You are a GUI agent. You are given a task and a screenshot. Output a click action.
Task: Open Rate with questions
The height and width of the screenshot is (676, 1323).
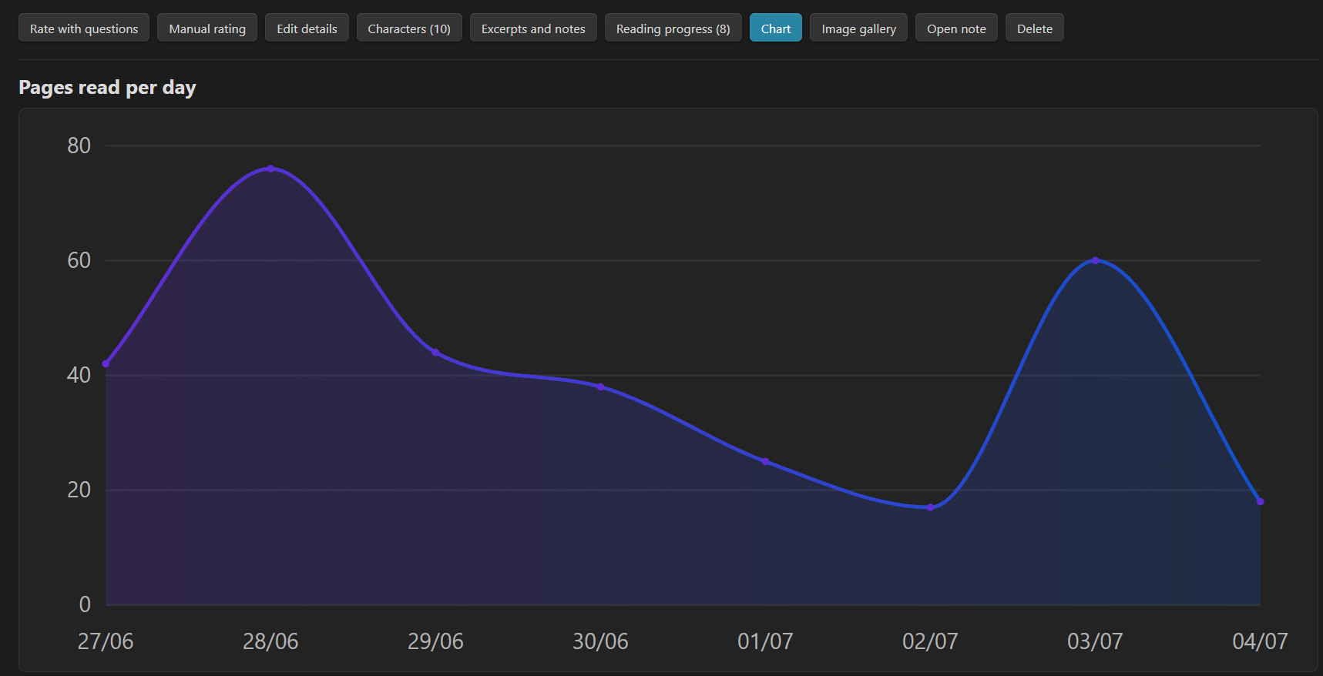[x=84, y=28]
